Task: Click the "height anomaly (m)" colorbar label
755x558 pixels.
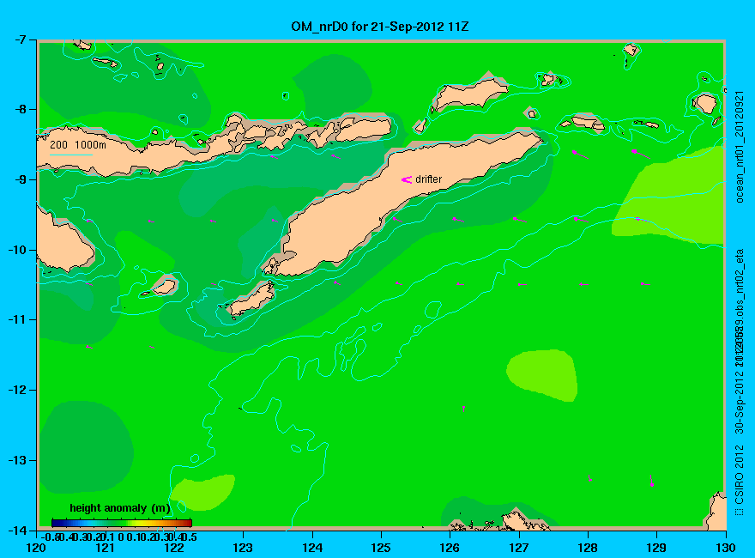Action: [x=120, y=508]
